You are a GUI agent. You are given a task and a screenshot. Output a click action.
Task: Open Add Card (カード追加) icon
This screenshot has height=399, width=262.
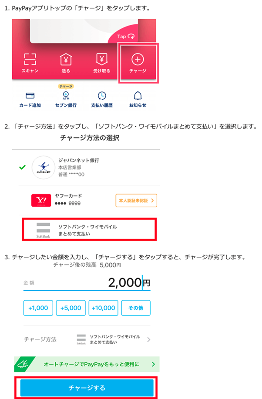(x=30, y=96)
